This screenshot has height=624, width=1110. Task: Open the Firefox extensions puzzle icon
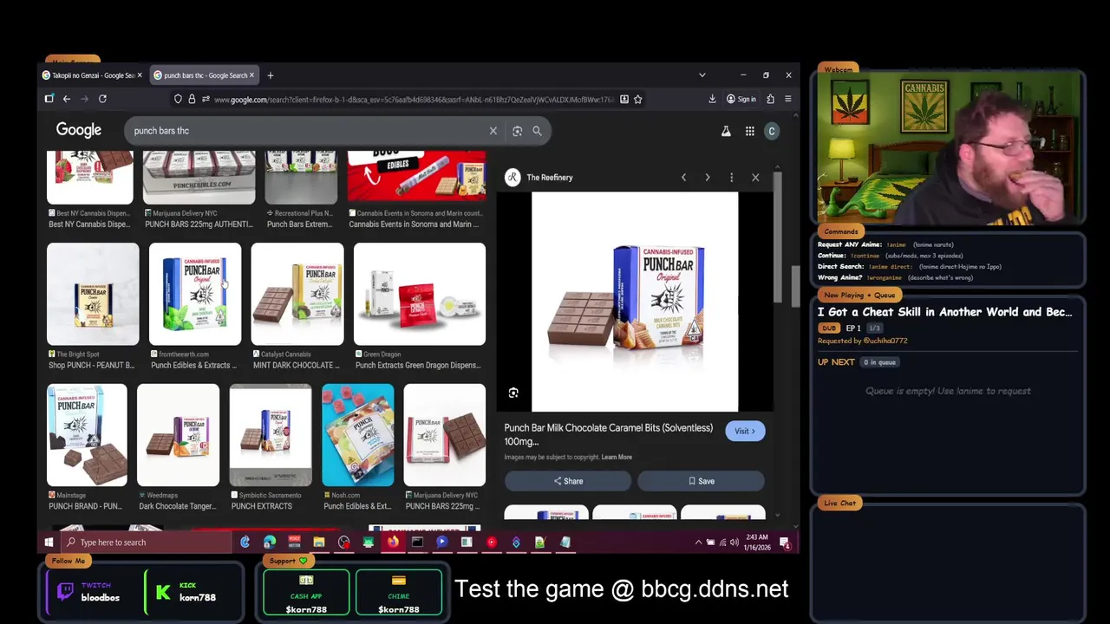770,99
